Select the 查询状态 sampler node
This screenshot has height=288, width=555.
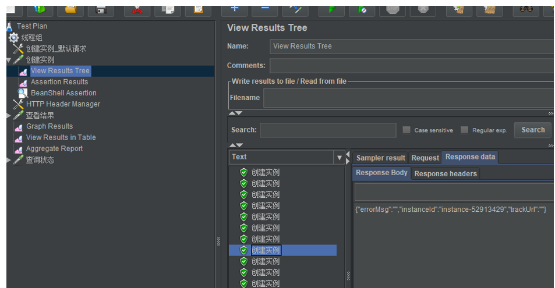click(x=40, y=160)
